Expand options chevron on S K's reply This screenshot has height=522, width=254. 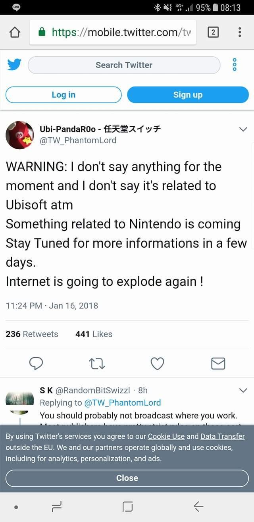tap(243, 391)
